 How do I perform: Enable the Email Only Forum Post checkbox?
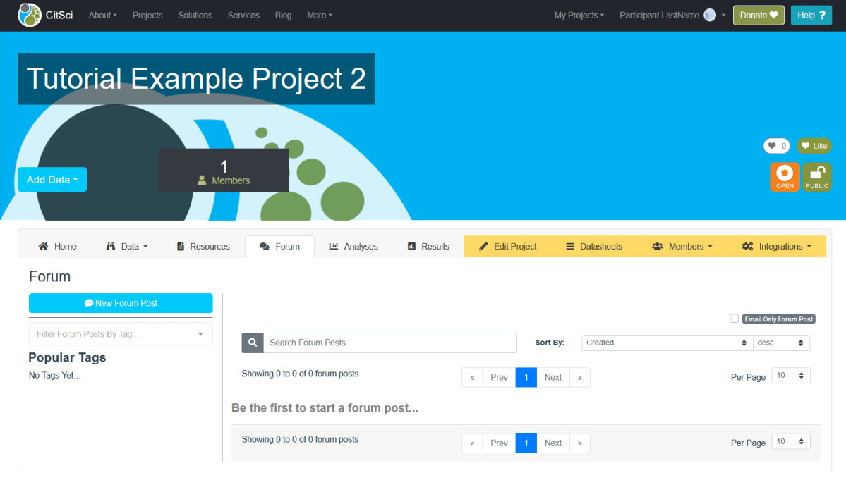coord(734,318)
